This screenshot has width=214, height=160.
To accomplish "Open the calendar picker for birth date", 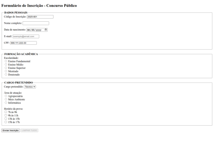I will pyautogui.click(x=46, y=30).
